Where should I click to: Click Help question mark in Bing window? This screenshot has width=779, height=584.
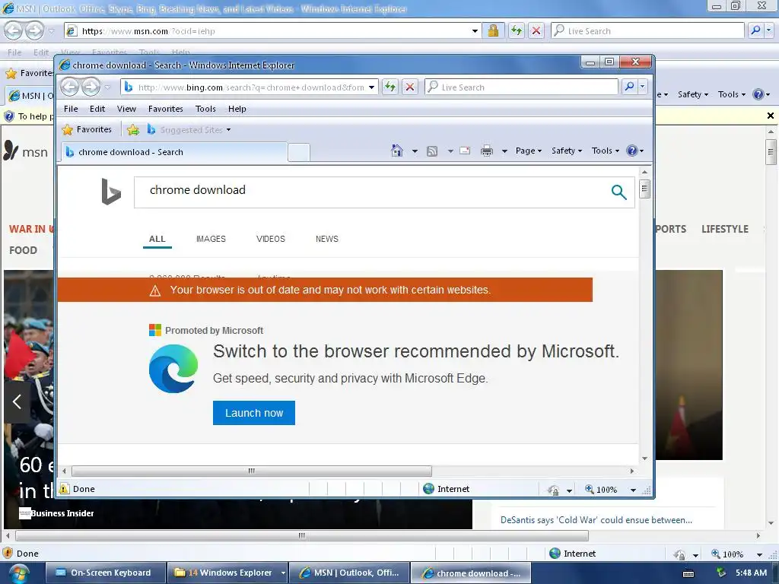tap(632, 151)
